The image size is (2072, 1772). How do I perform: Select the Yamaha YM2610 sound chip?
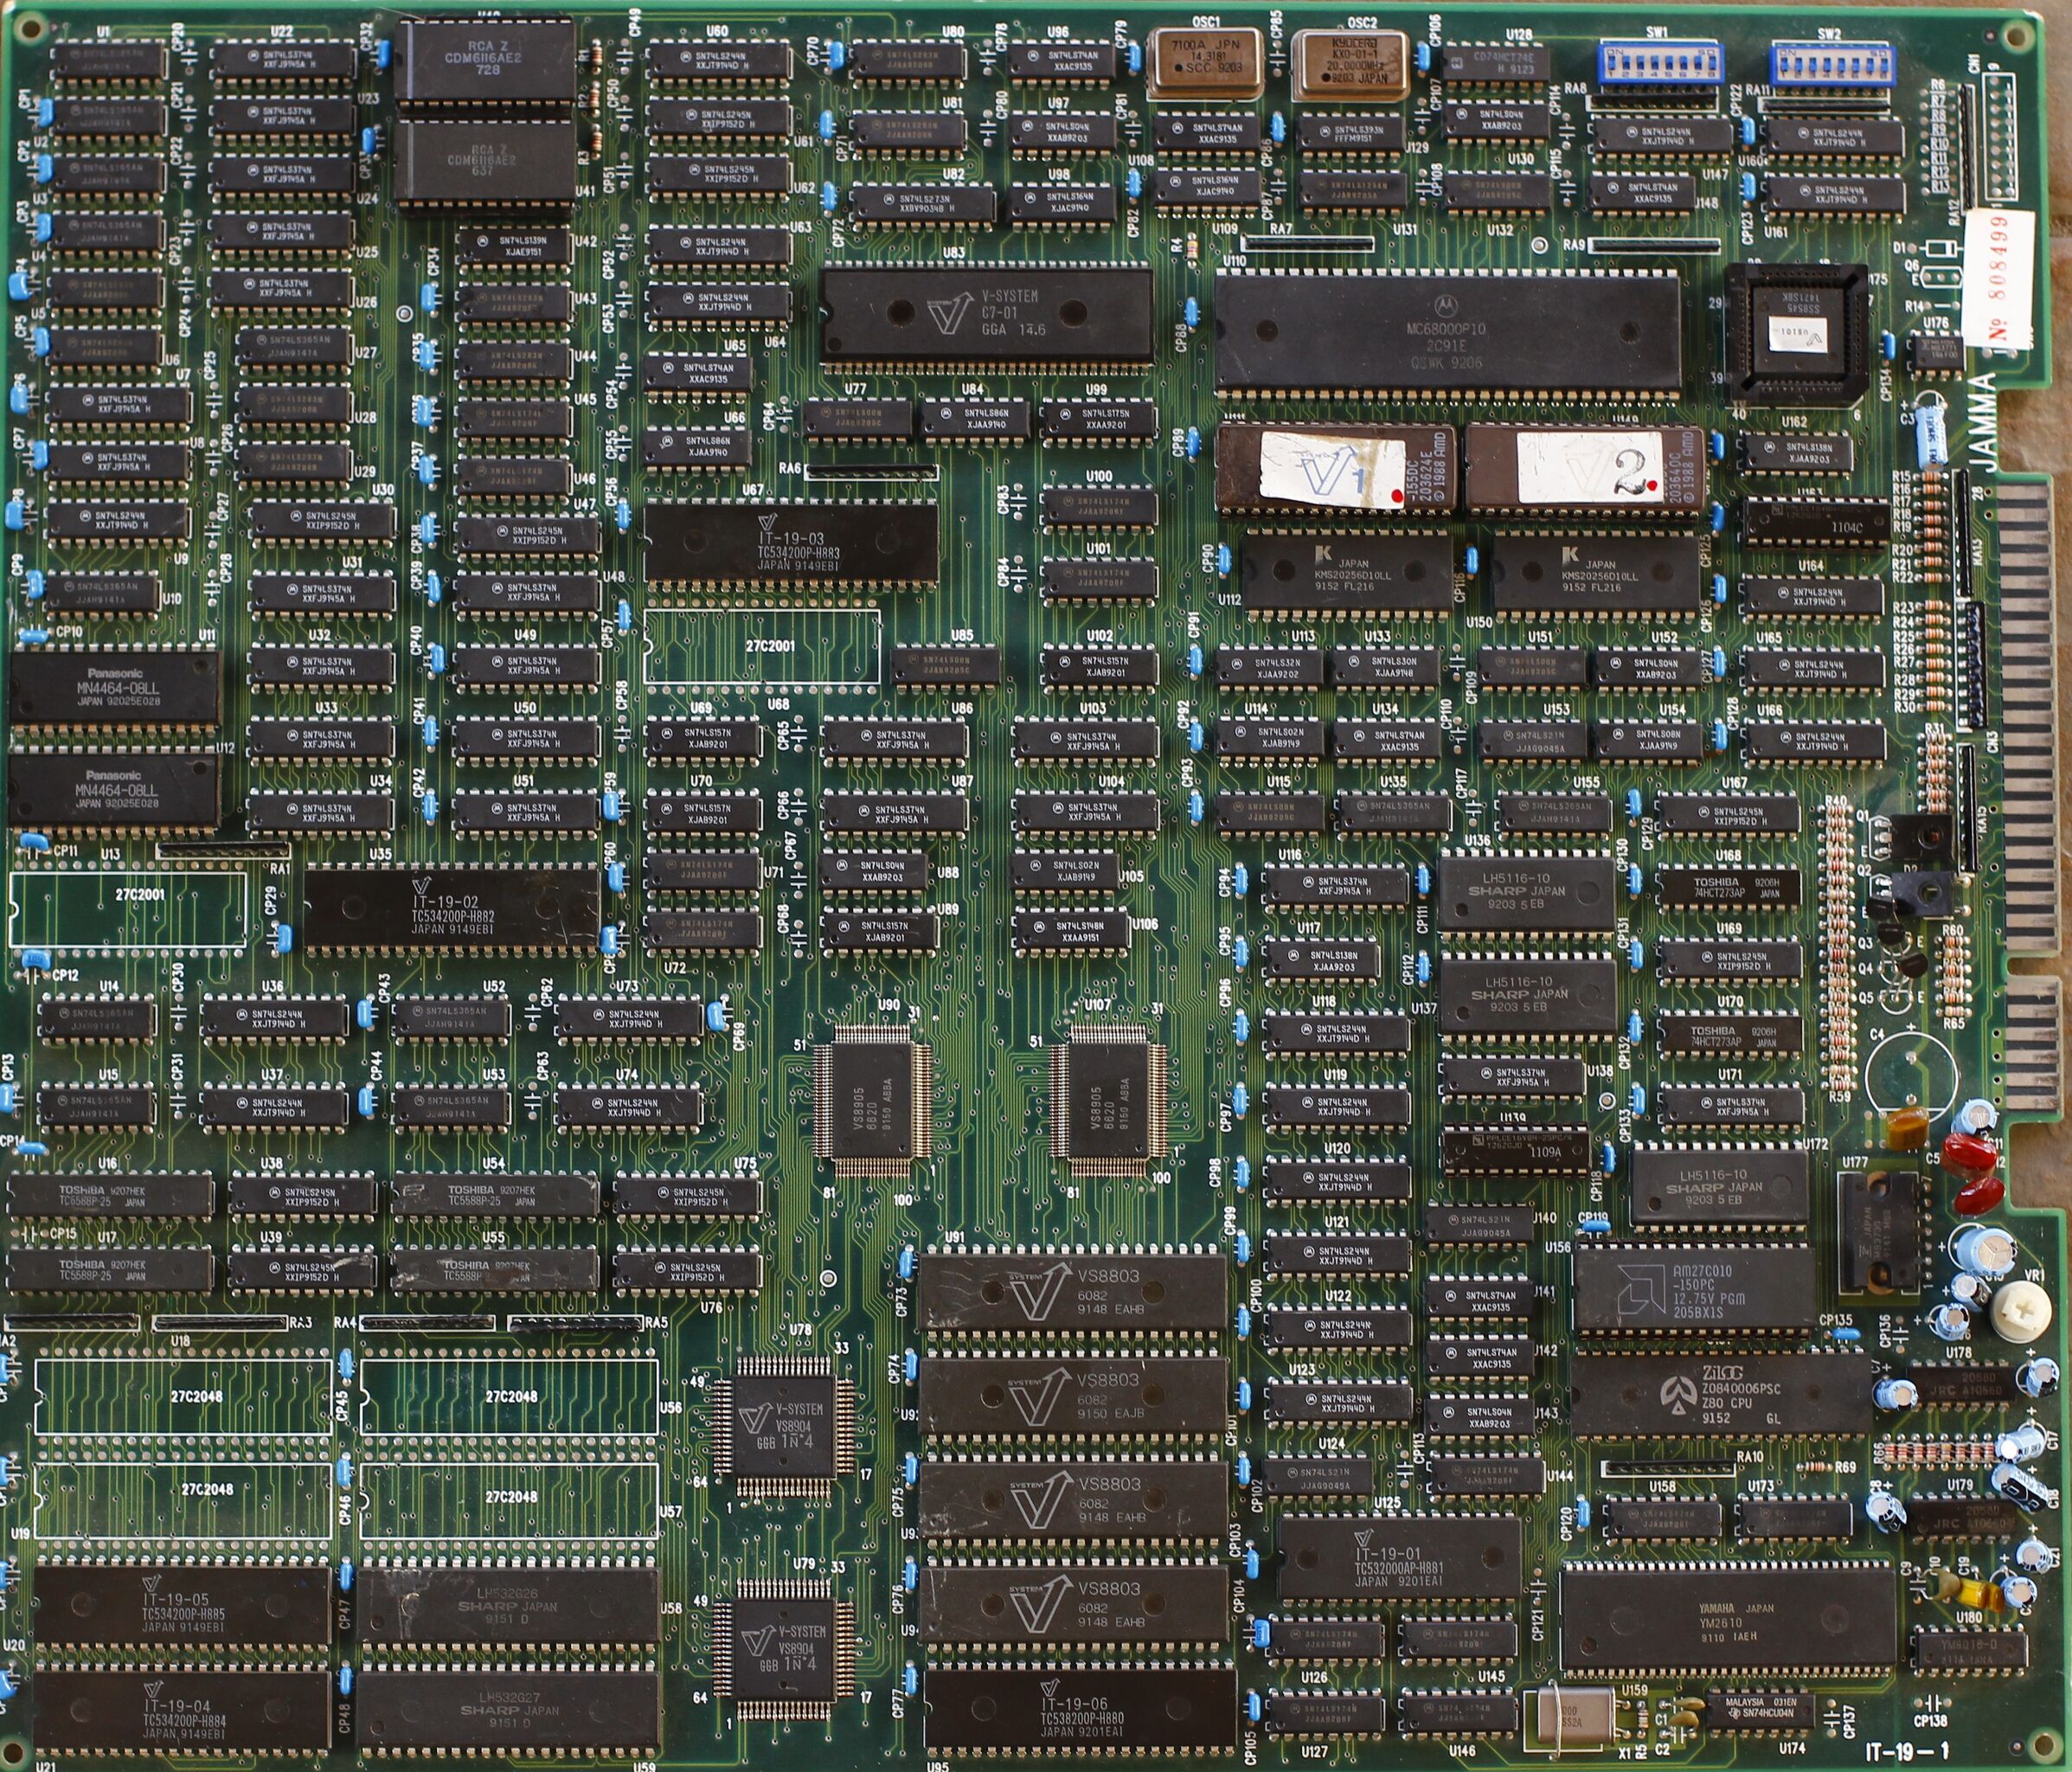[1727, 1618]
